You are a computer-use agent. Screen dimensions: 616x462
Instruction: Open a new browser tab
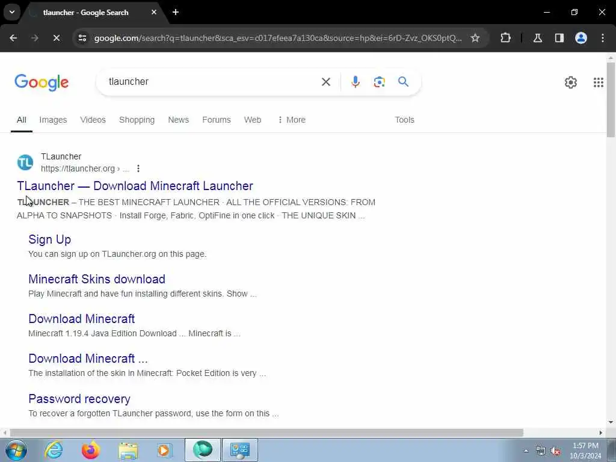(x=176, y=12)
